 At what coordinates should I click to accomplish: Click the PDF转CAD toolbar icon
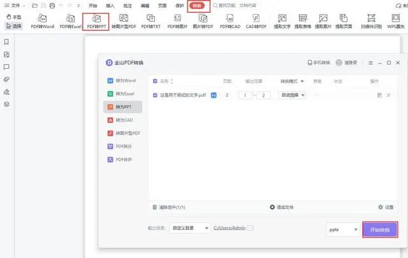[x=230, y=21]
